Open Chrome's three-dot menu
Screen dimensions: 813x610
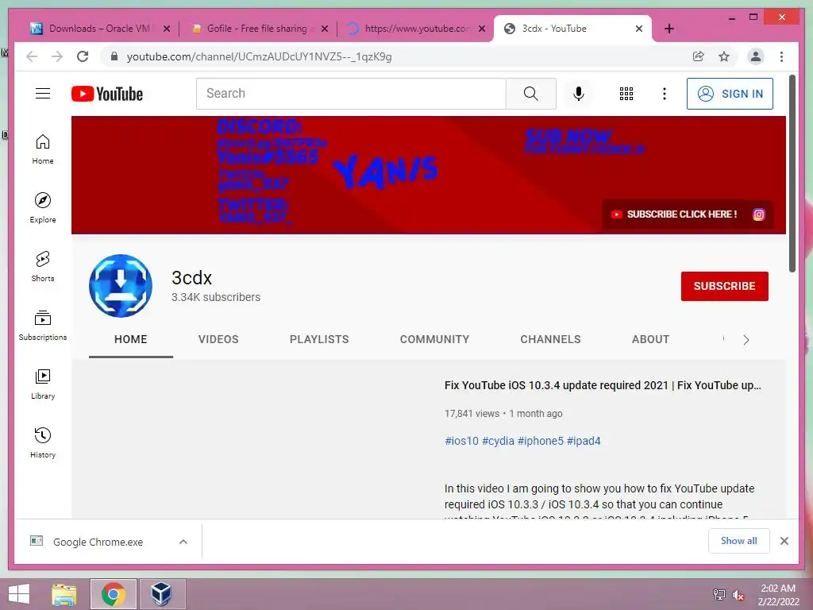click(x=781, y=56)
